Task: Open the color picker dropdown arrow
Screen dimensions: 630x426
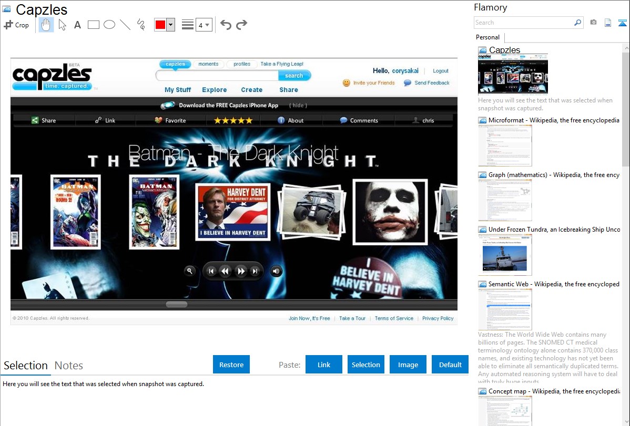Action: [170, 25]
